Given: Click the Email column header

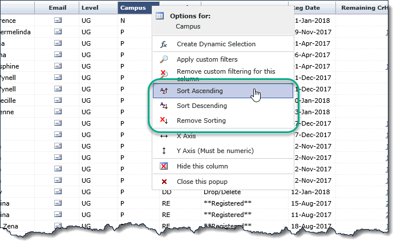Looking at the screenshot, I should pyautogui.click(x=58, y=7).
